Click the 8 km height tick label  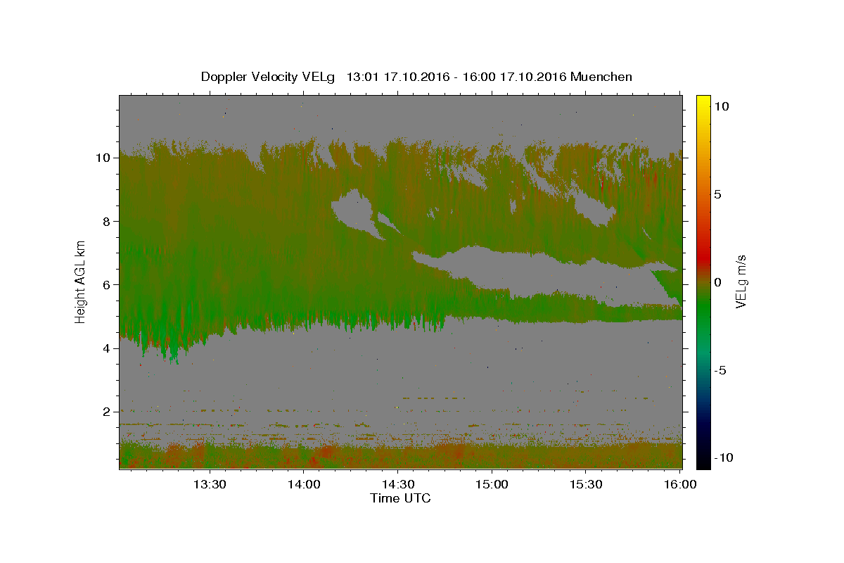point(106,221)
